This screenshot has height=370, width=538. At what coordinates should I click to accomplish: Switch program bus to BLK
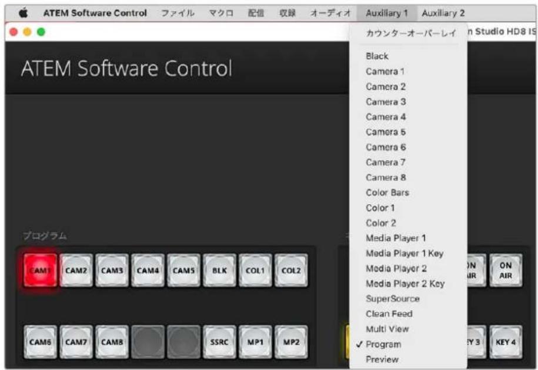(219, 271)
